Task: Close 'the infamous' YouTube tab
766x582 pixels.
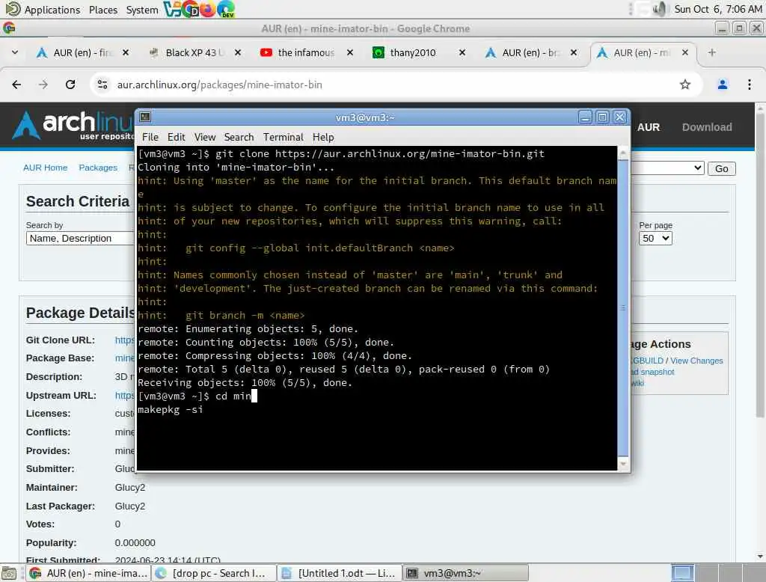Action: (350, 52)
